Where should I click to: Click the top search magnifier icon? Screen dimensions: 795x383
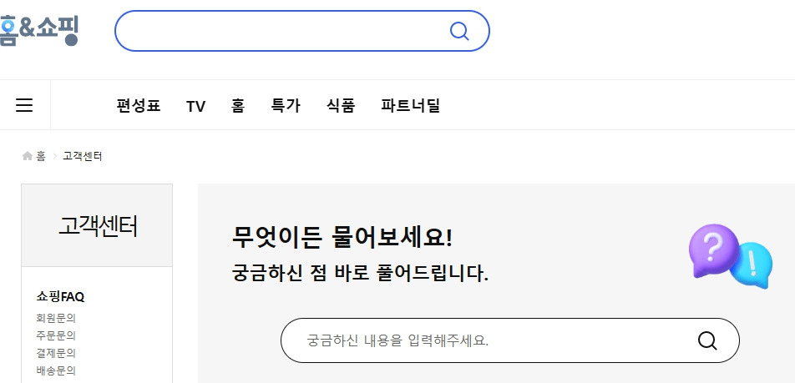[x=459, y=31]
